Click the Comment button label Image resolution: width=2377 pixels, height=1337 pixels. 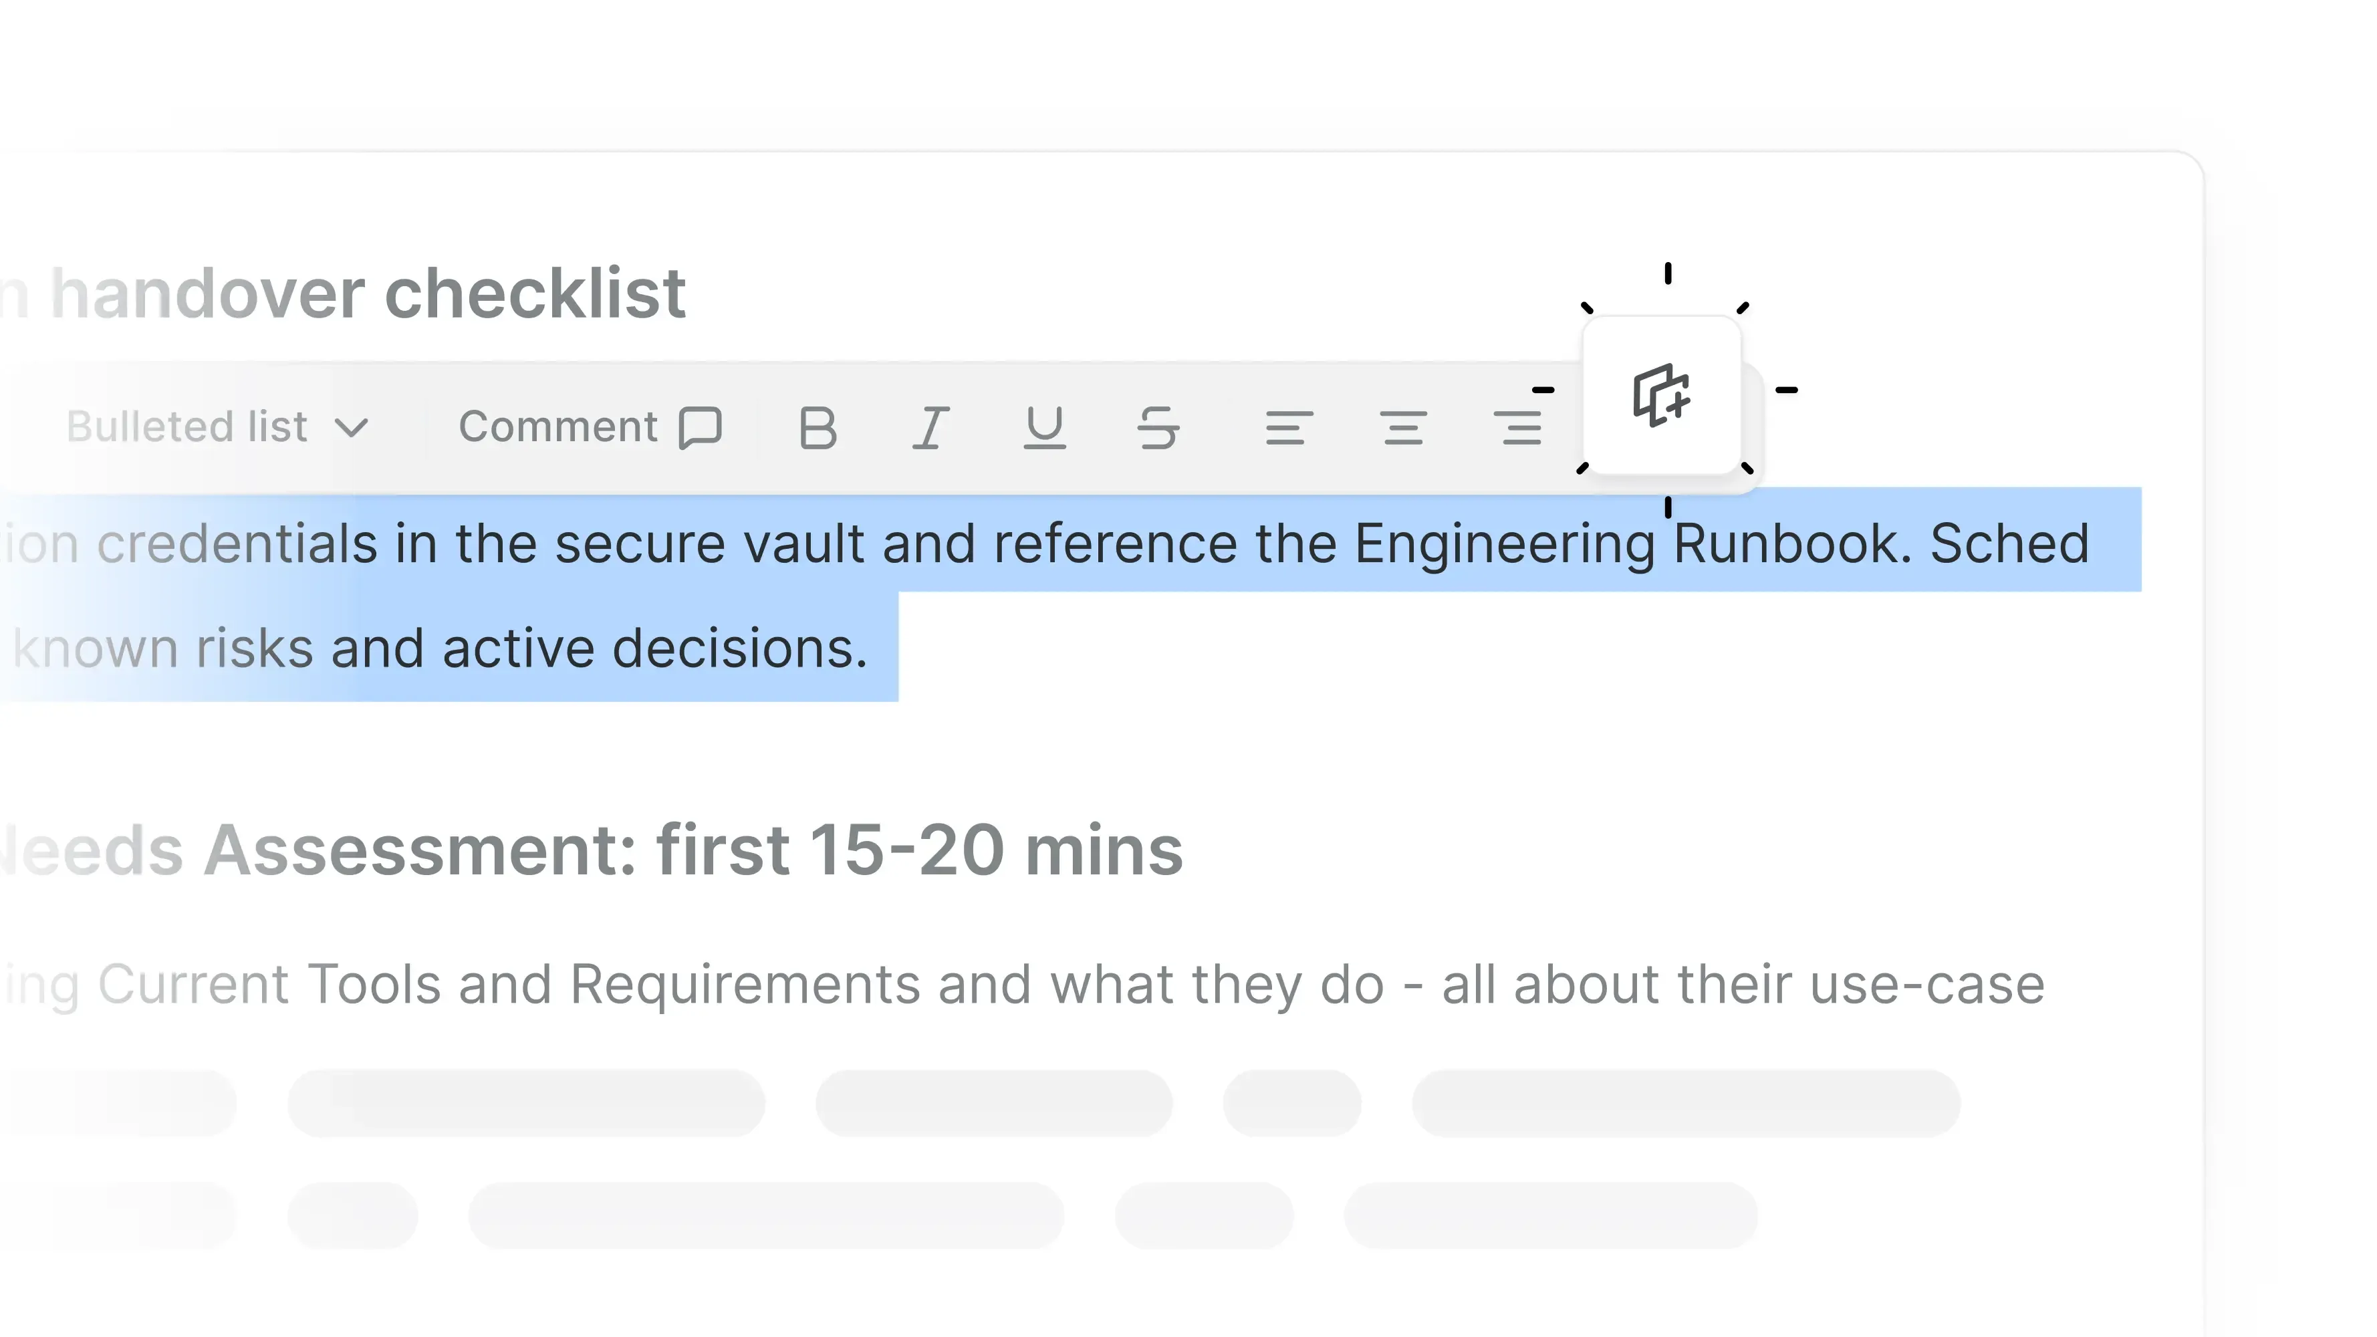pos(558,427)
